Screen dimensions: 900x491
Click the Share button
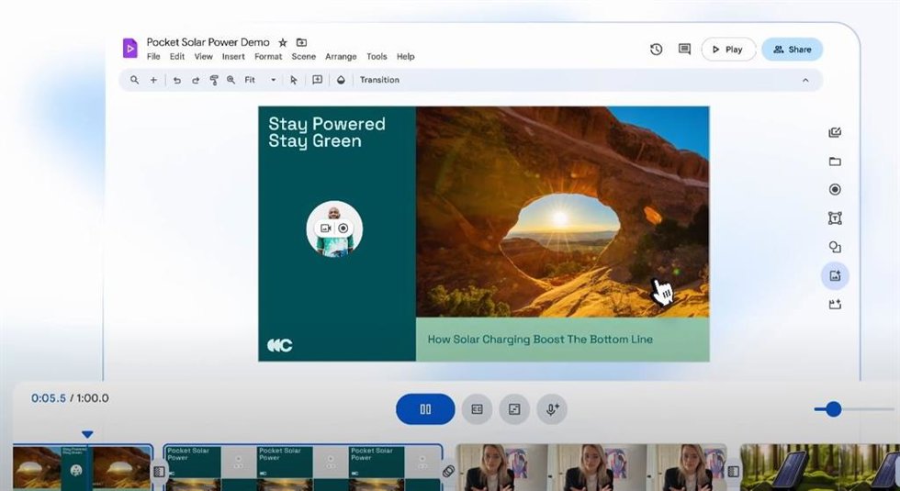pyautogui.click(x=792, y=50)
